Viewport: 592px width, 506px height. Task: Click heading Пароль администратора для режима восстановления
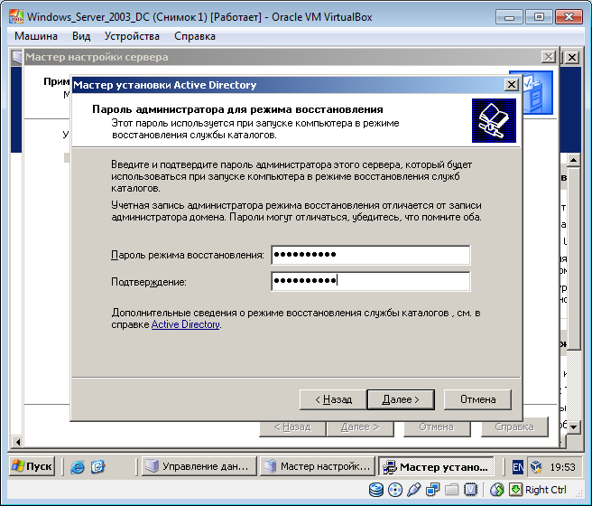237,109
